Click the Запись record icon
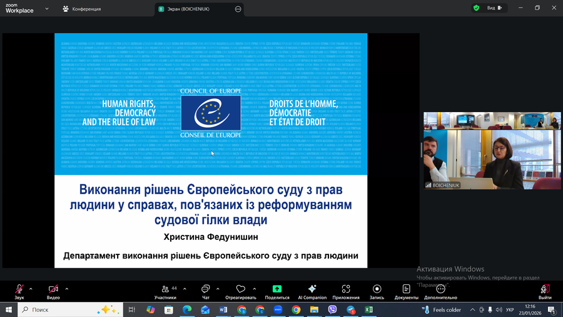The width and height of the screenshot is (563, 317). [377, 289]
